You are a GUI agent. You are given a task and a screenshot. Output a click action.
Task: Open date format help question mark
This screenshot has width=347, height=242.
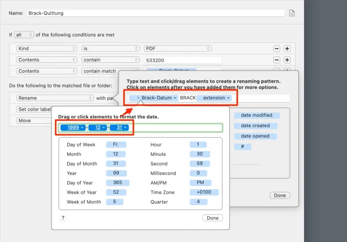click(x=63, y=218)
